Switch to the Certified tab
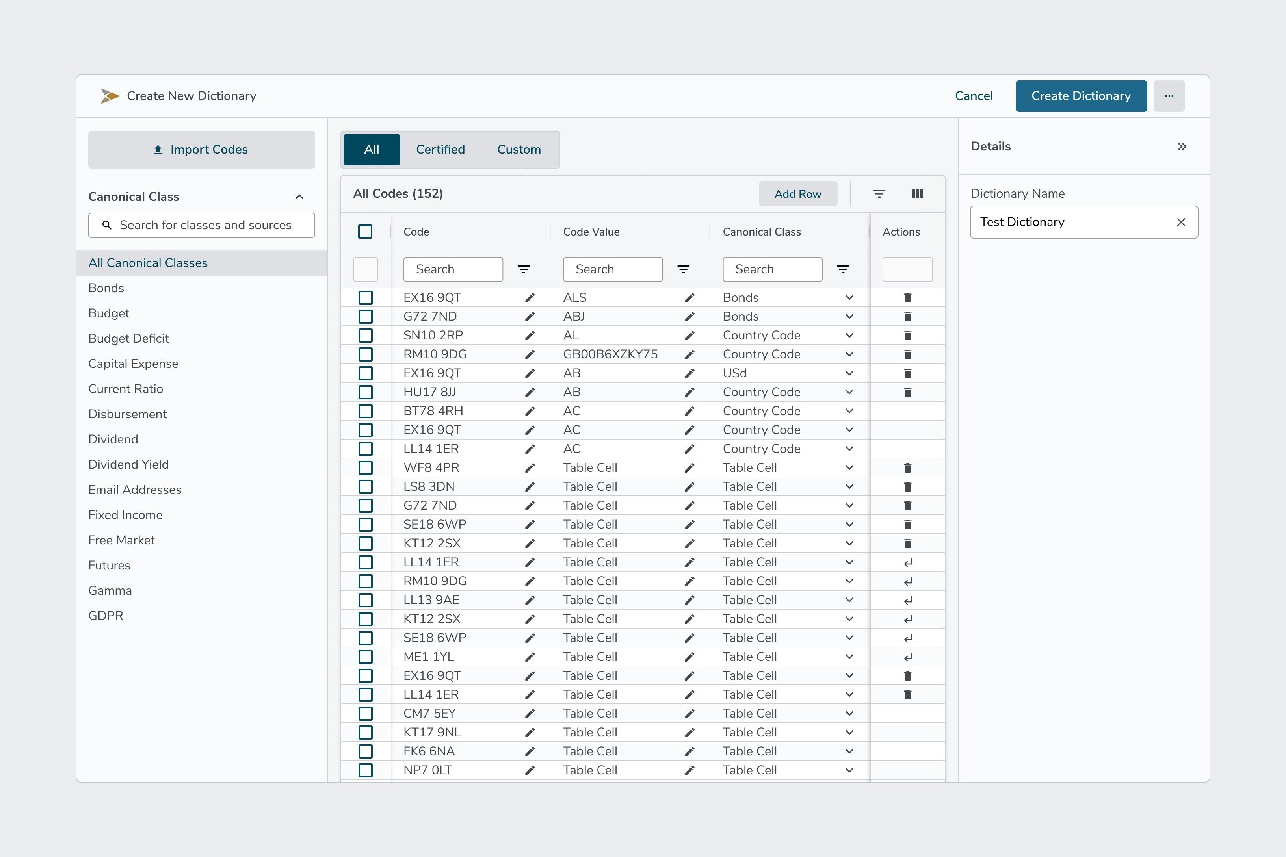1286x857 pixels. click(x=440, y=149)
